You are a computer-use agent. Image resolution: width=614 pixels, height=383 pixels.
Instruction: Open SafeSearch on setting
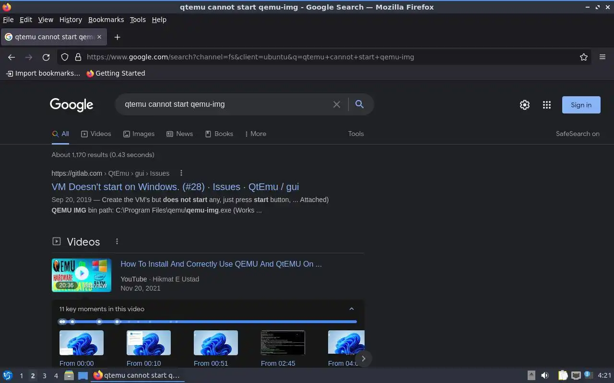pyautogui.click(x=578, y=134)
